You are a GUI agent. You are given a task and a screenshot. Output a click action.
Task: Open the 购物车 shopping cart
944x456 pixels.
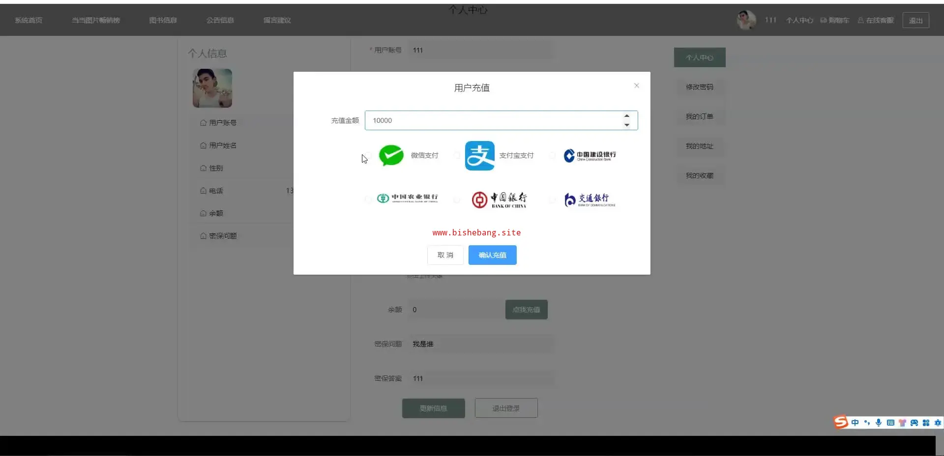835,20
